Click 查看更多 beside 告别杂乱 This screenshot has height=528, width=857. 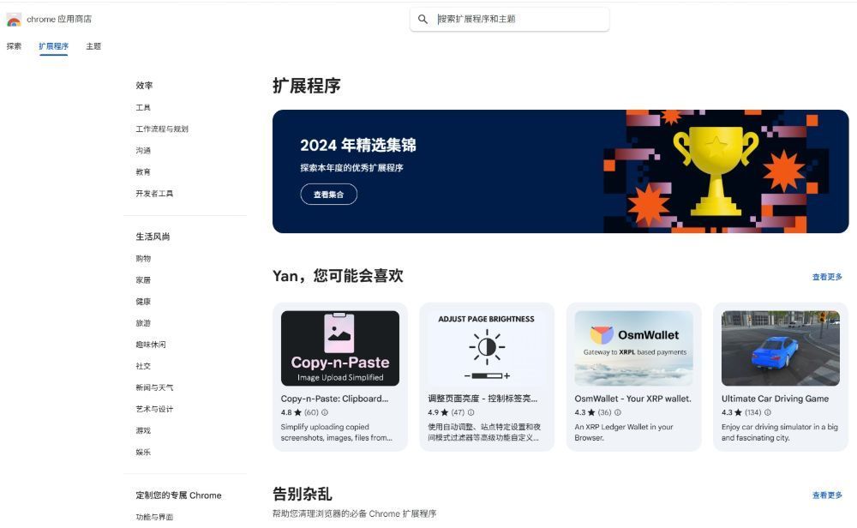tap(827, 495)
